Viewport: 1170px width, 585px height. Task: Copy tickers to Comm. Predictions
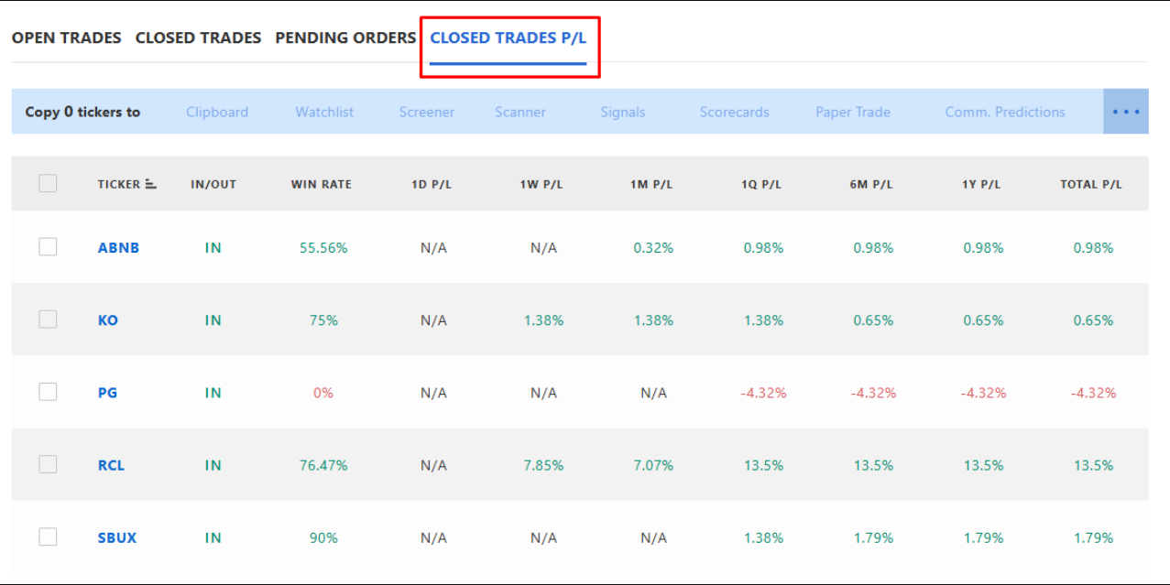(1005, 112)
